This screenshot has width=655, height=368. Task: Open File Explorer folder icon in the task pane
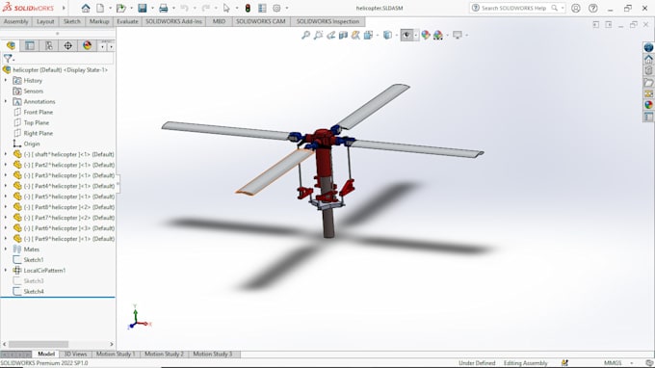coord(648,82)
